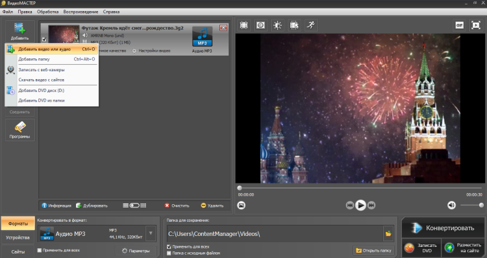Switch to the Сайты tab

(18, 252)
